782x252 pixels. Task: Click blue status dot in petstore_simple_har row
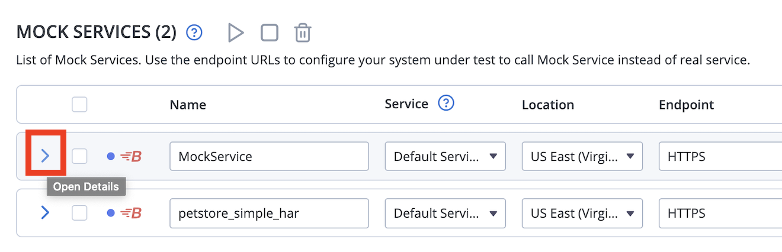tap(111, 213)
